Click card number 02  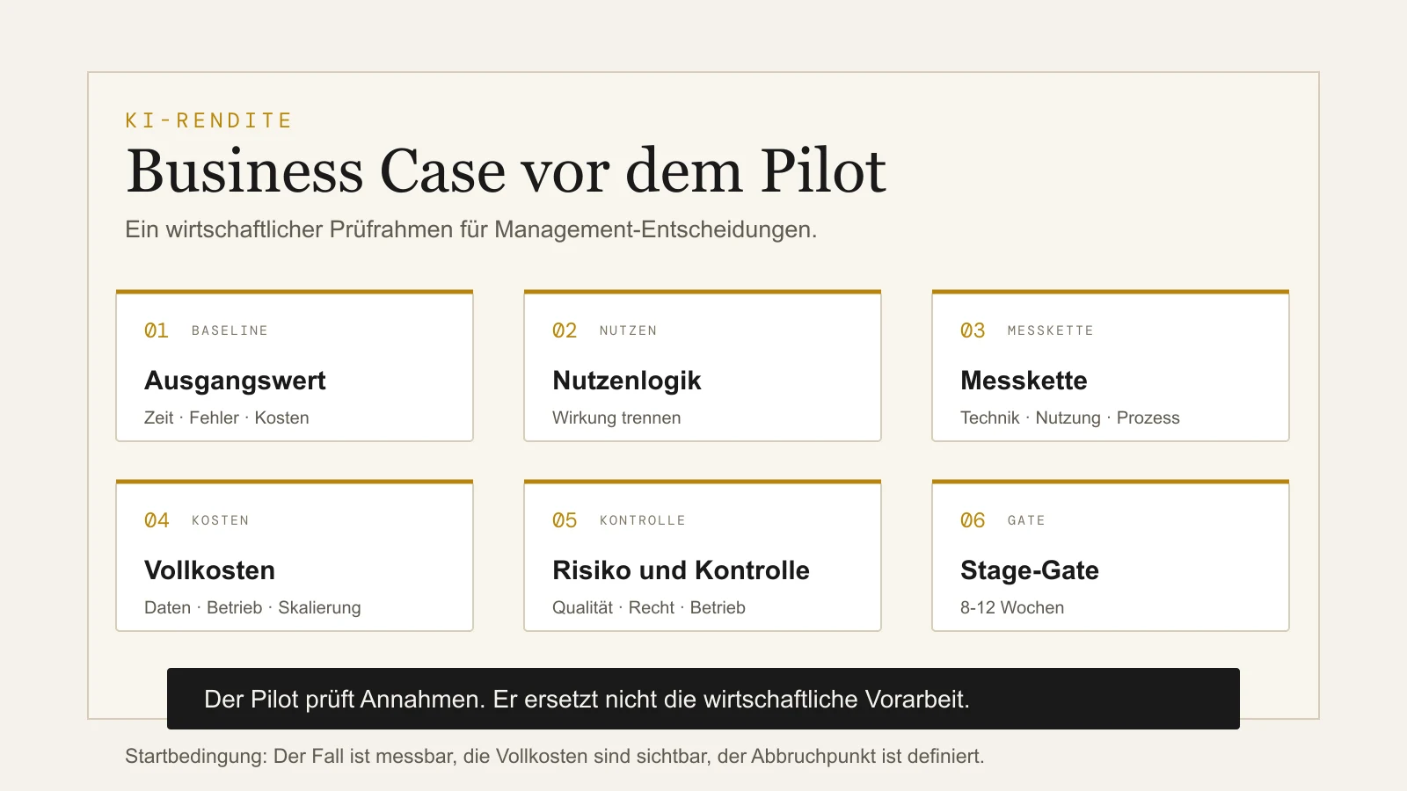pyautogui.click(x=565, y=330)
